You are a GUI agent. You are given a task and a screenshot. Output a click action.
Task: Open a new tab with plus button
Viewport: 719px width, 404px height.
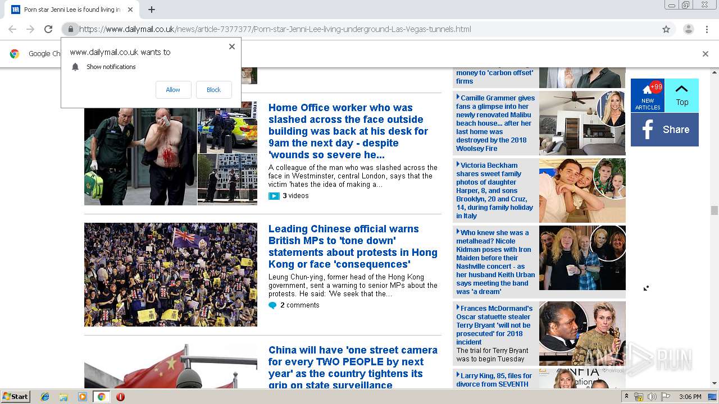(x=152, y=10)
